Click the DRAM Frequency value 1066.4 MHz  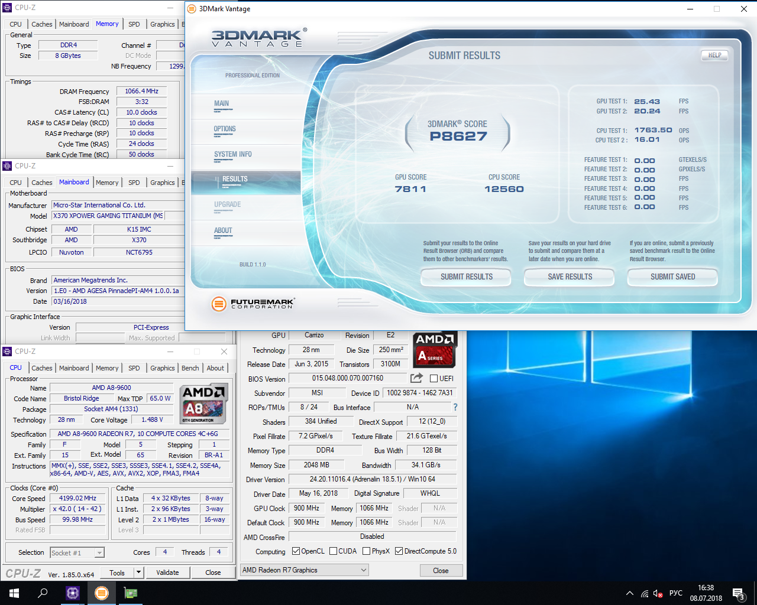point(141,91)
